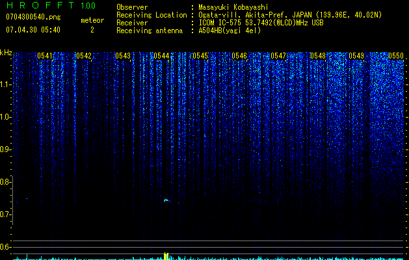Click the 1.0 kHz axis label
Image resolution: width=409 pixels, height=260 pixels.
point(5,117)
